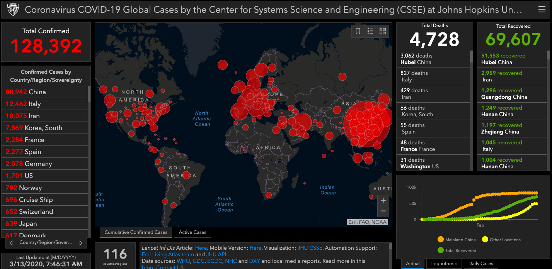Select 66 deaths Korea, South entry
The width and height of the screenshot is (552, 269).
433,111
